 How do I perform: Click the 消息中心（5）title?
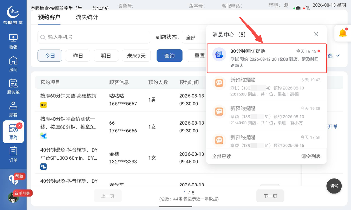click(x=229, y=35)
